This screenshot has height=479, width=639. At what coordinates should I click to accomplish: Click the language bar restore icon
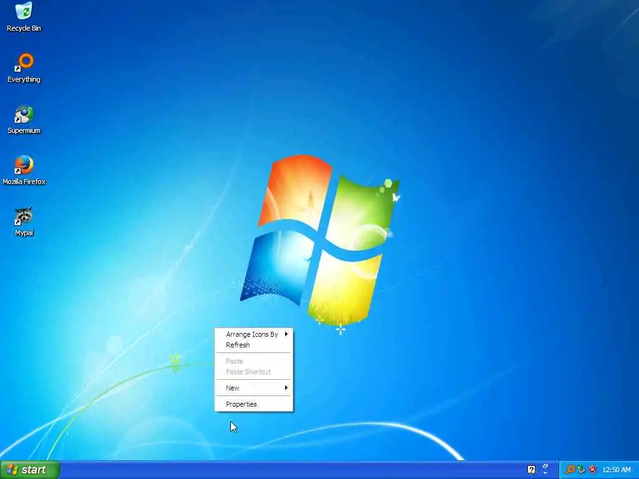(545, 466)
